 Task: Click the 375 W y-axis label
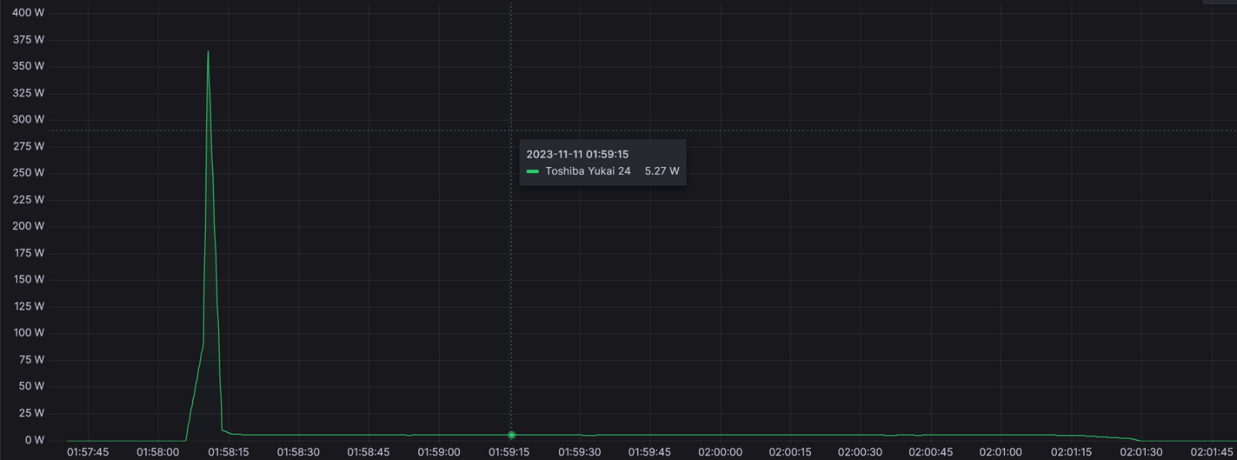(x=29, y=39)
